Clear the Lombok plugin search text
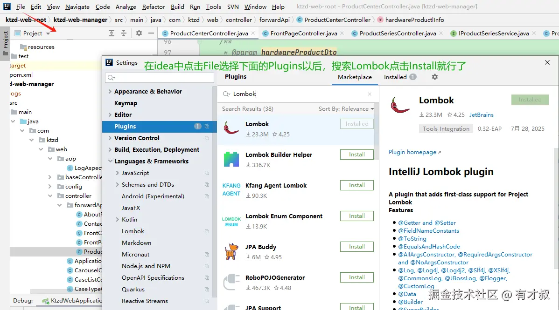Image resolution: width=559 pixels, height=310 pixels. coord(370,94)
